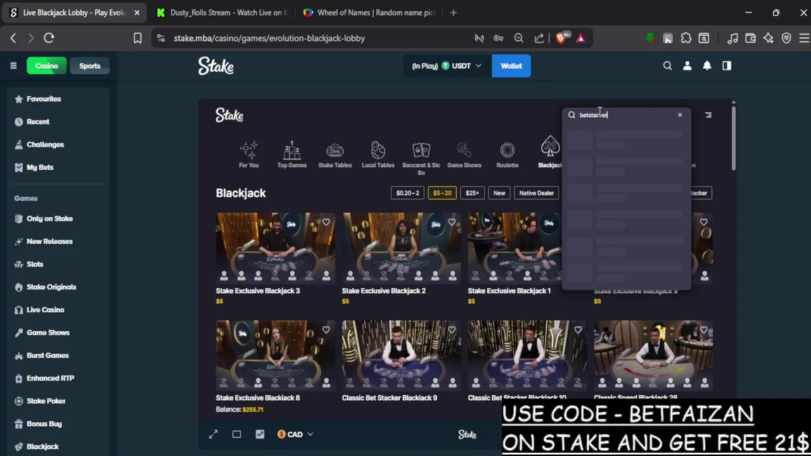Image resolution: width=811 pixels, height=456 pixels.
Task: Open Recent in the sidebar
Action: 37,122
